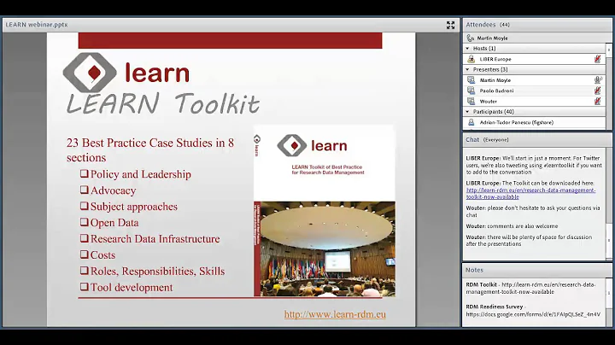Click the Open Data checkbox bullet
Image resolution: width=615 pixels, height=345 pixels.
[x=84, y=222]
